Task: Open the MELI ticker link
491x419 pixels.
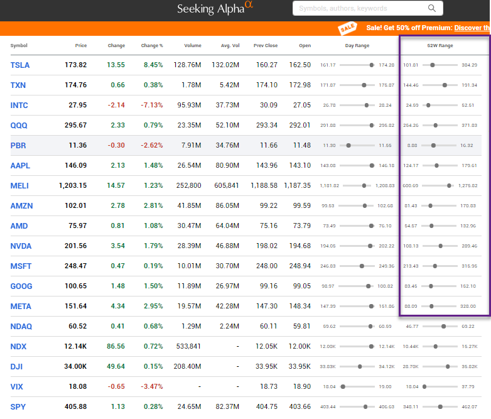Action: point(19,186)
